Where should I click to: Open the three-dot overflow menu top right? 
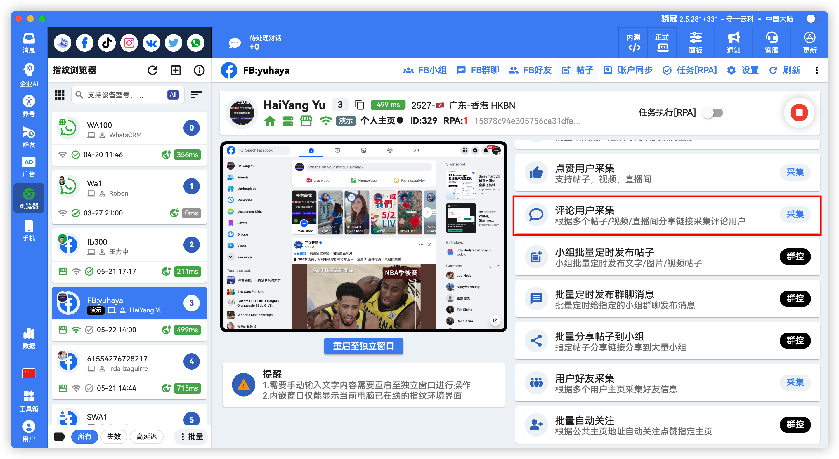pyautogui.click(x=817, y=70)
